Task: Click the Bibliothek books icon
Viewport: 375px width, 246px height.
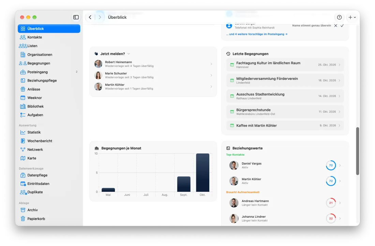Action: point(23,106)
